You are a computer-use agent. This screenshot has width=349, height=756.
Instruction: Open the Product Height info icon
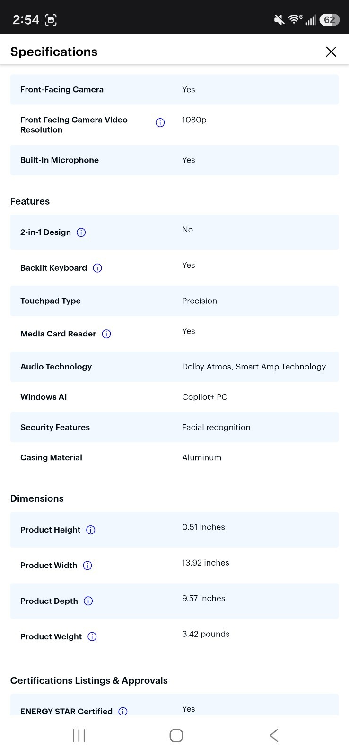pos(91,530)
